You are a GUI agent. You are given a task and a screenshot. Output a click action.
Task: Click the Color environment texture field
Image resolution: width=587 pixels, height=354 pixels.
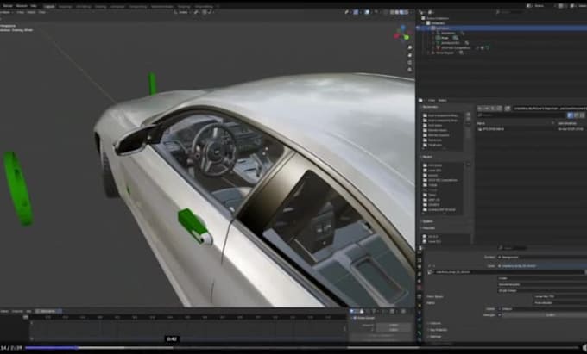click(542, 266)
